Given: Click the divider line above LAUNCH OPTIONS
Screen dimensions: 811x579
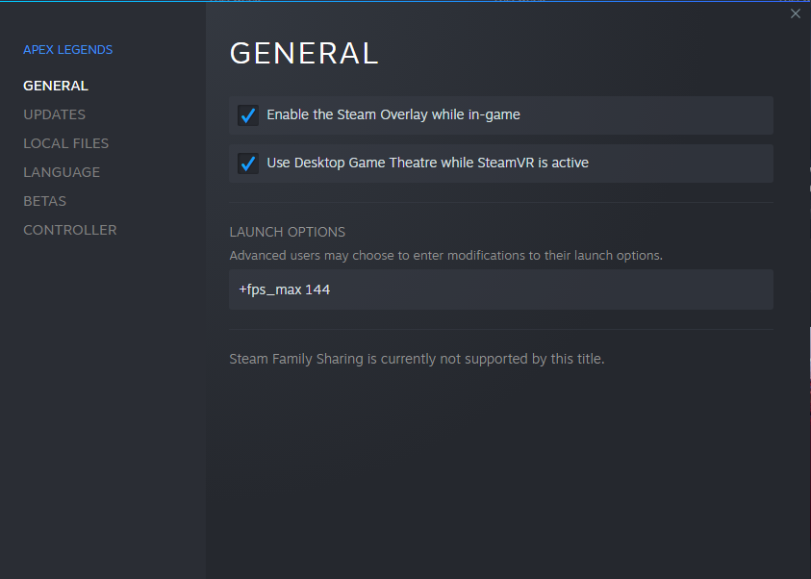Looking at the screenshot, I should point(500,202).
